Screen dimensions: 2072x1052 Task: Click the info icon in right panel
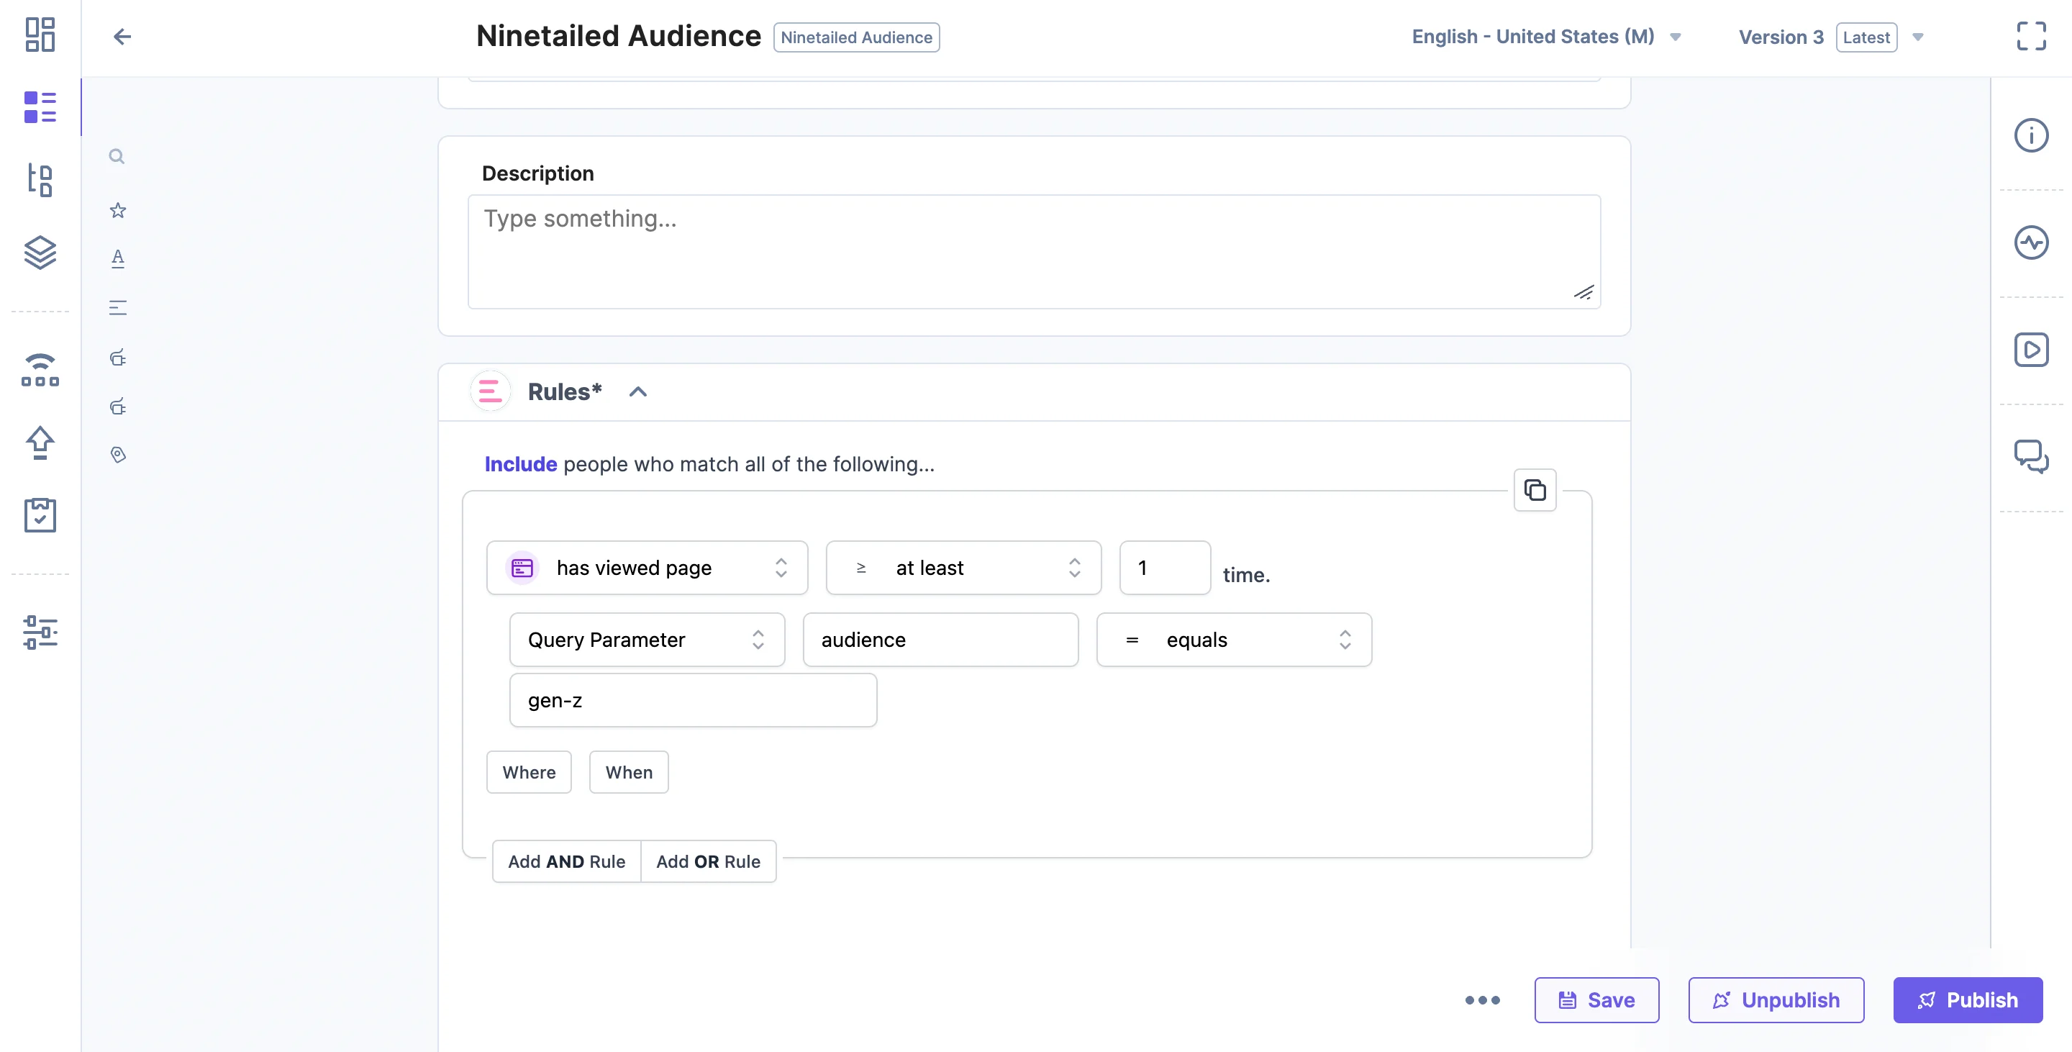pos(2030,135)
